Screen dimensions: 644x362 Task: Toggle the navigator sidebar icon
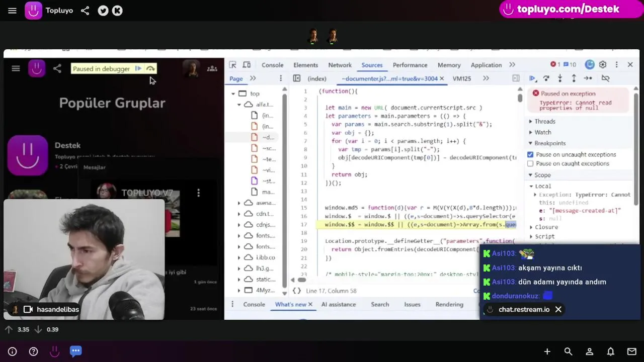point(297,78)
